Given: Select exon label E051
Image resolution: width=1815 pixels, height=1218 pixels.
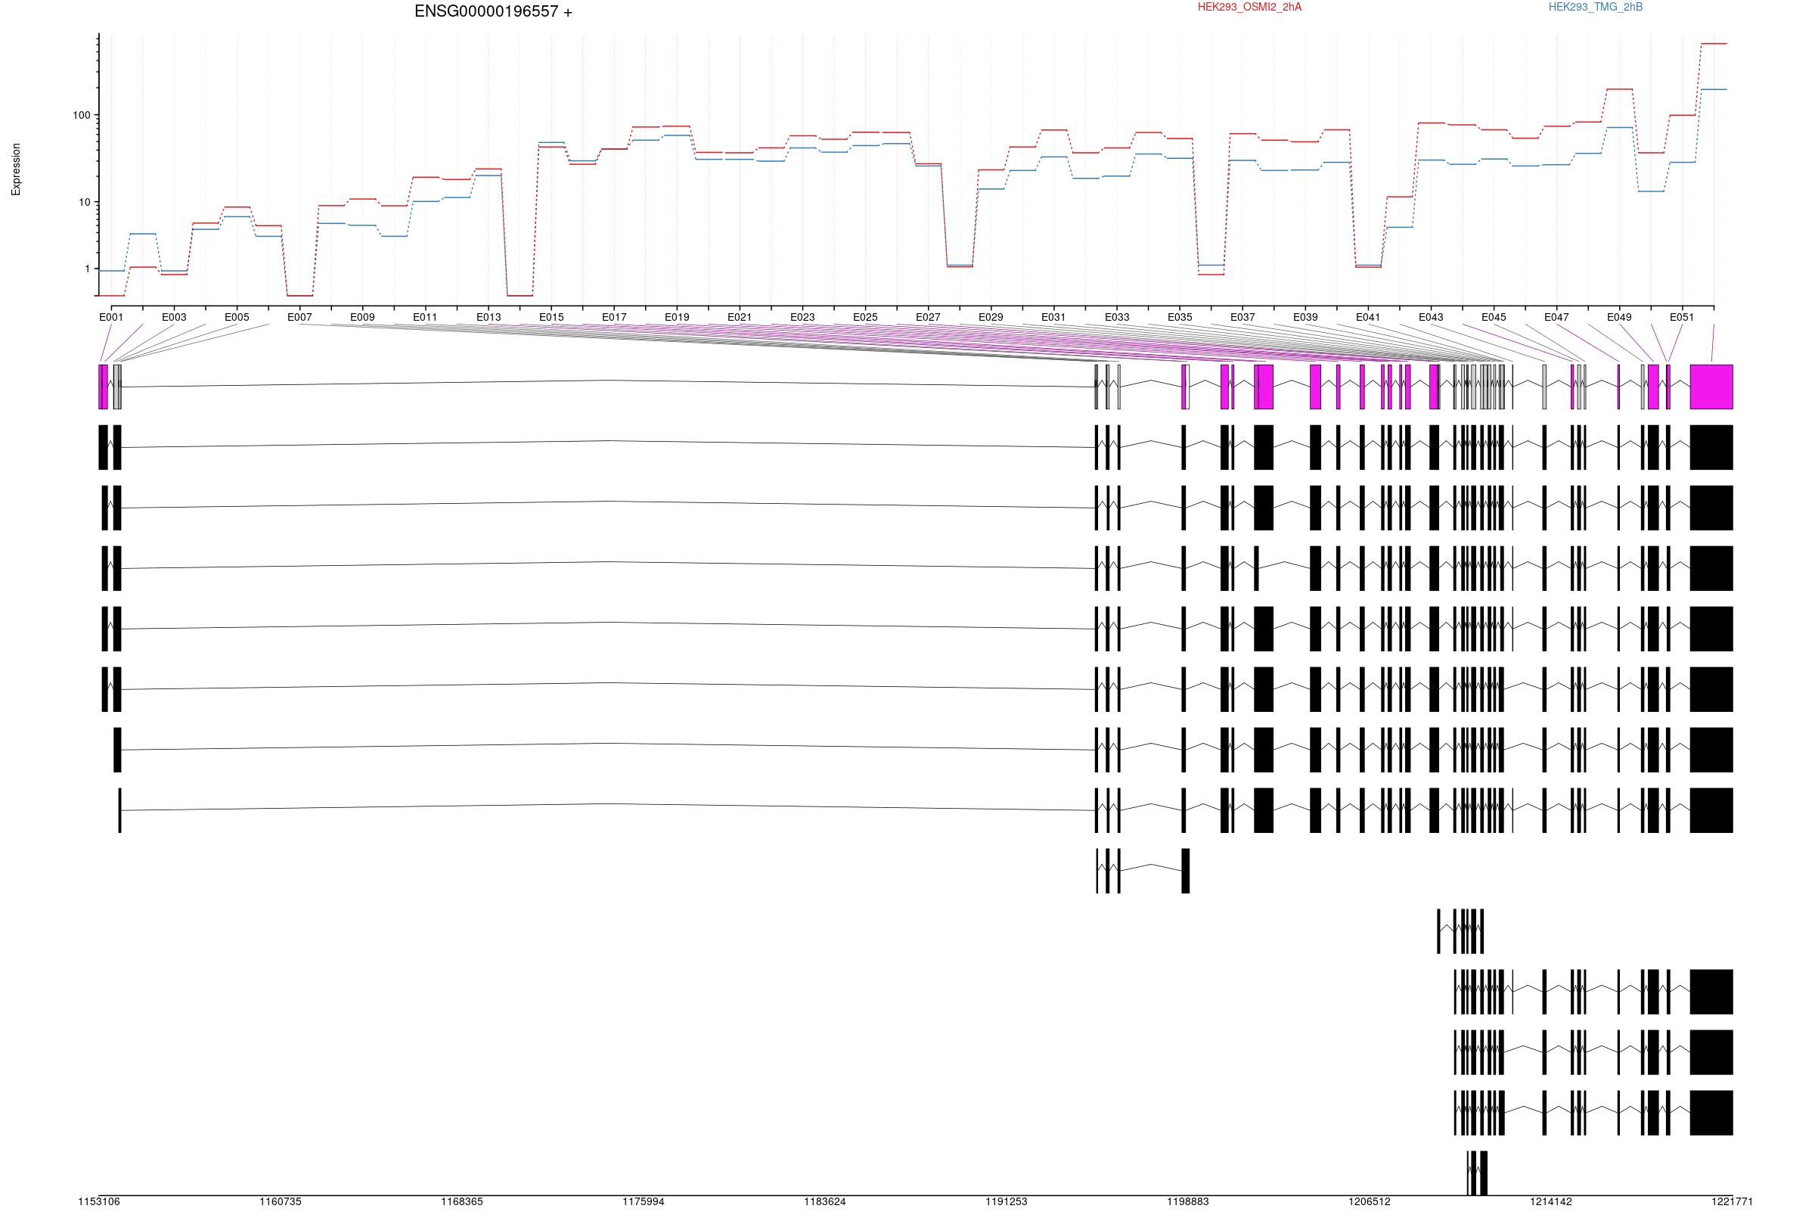Looking at the screenshot, I should [1682, 318].
